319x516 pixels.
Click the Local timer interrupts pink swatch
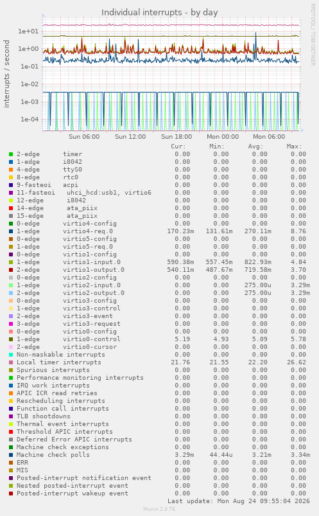tap(11, 362)
